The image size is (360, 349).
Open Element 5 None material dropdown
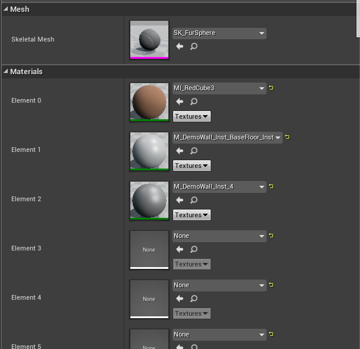point(219,334)
